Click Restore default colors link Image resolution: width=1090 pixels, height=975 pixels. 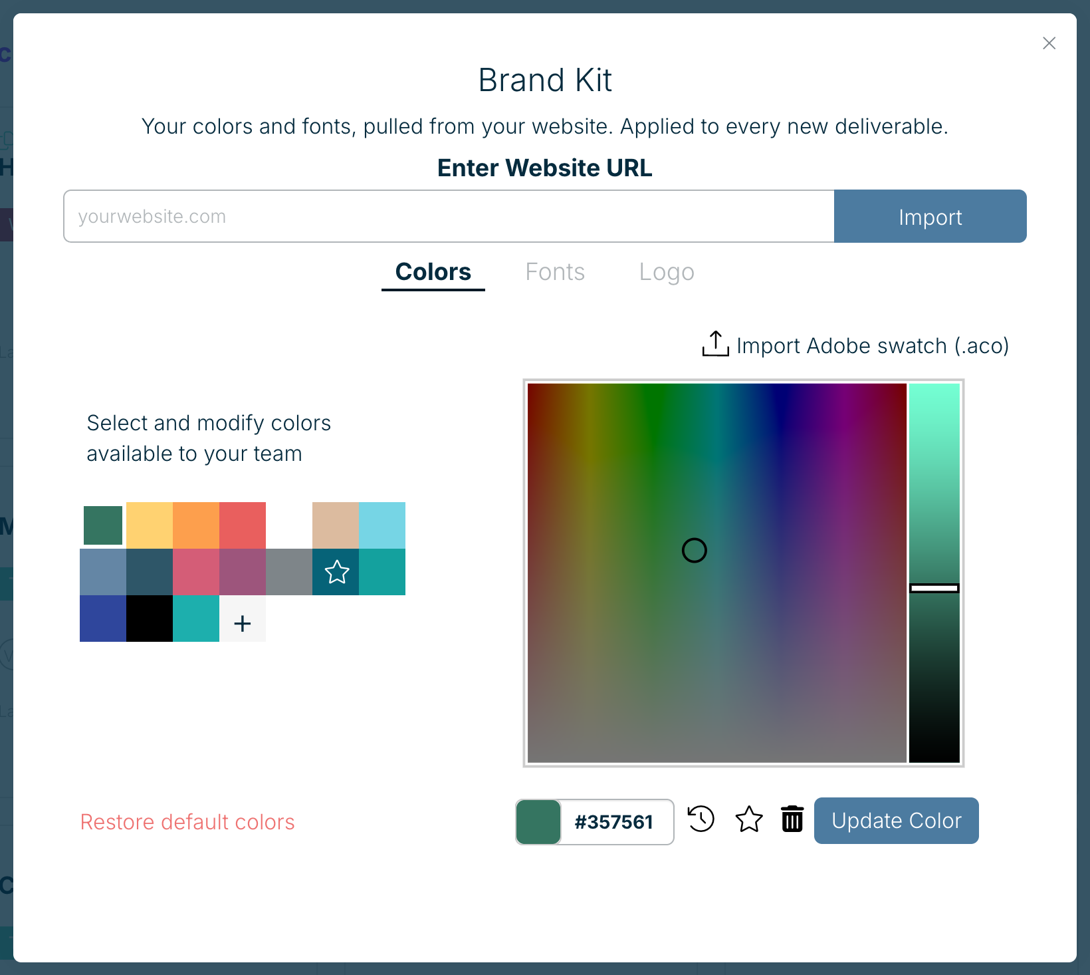point(187,822)
